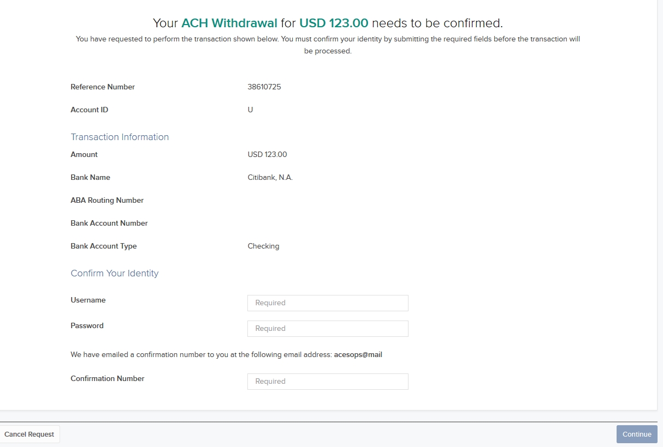663x447 pixels.
Task: Click the Reference Number label
Action: (103, 87)
